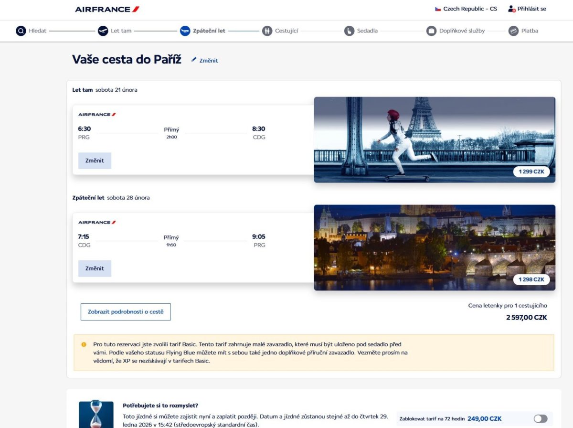Click the Změnit link beside the trip title
Image resolution: width=573 pixels, height=428 pixels.
tap(209, 61)
